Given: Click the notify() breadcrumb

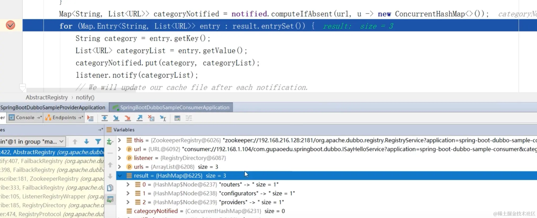Looking at the screenshot, I should click(x=85, y=97).
